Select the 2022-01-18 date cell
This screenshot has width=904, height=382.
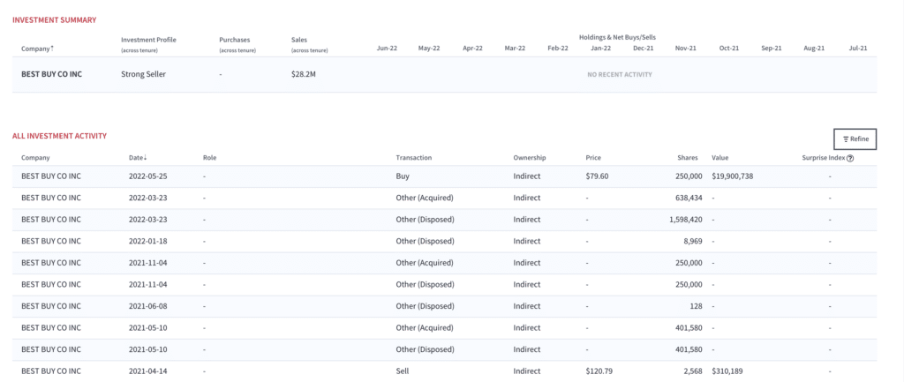pyautogui.click(x=149, y=241)
